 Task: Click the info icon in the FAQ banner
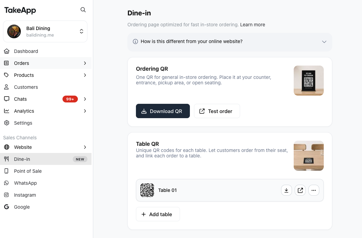[135, 42]
